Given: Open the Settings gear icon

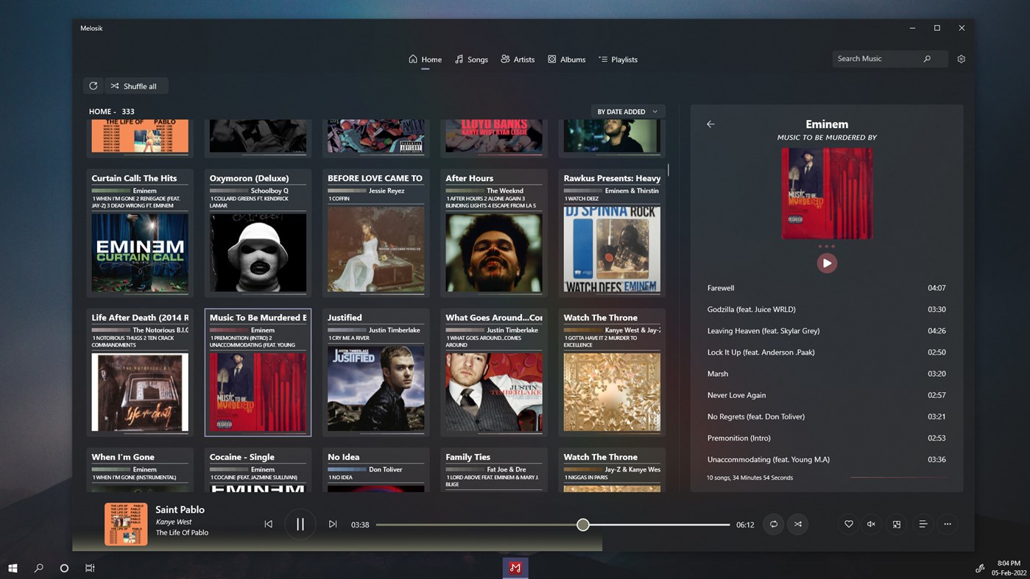Looking at the screenshot, I should click(x=961, y=59).
